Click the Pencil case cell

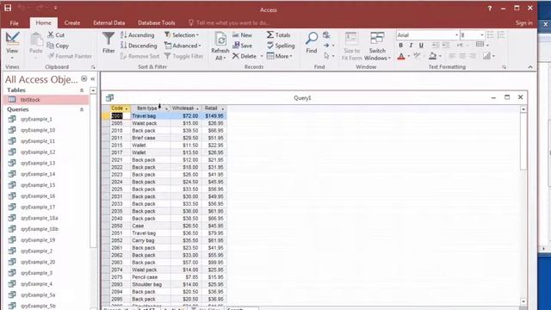(151, 277)
